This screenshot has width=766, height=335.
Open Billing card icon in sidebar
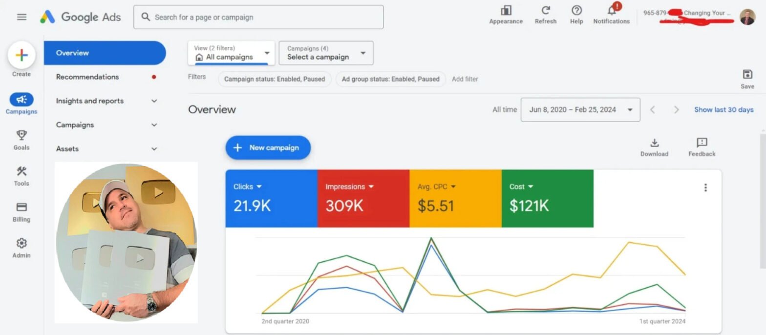[x=21, y=207]
